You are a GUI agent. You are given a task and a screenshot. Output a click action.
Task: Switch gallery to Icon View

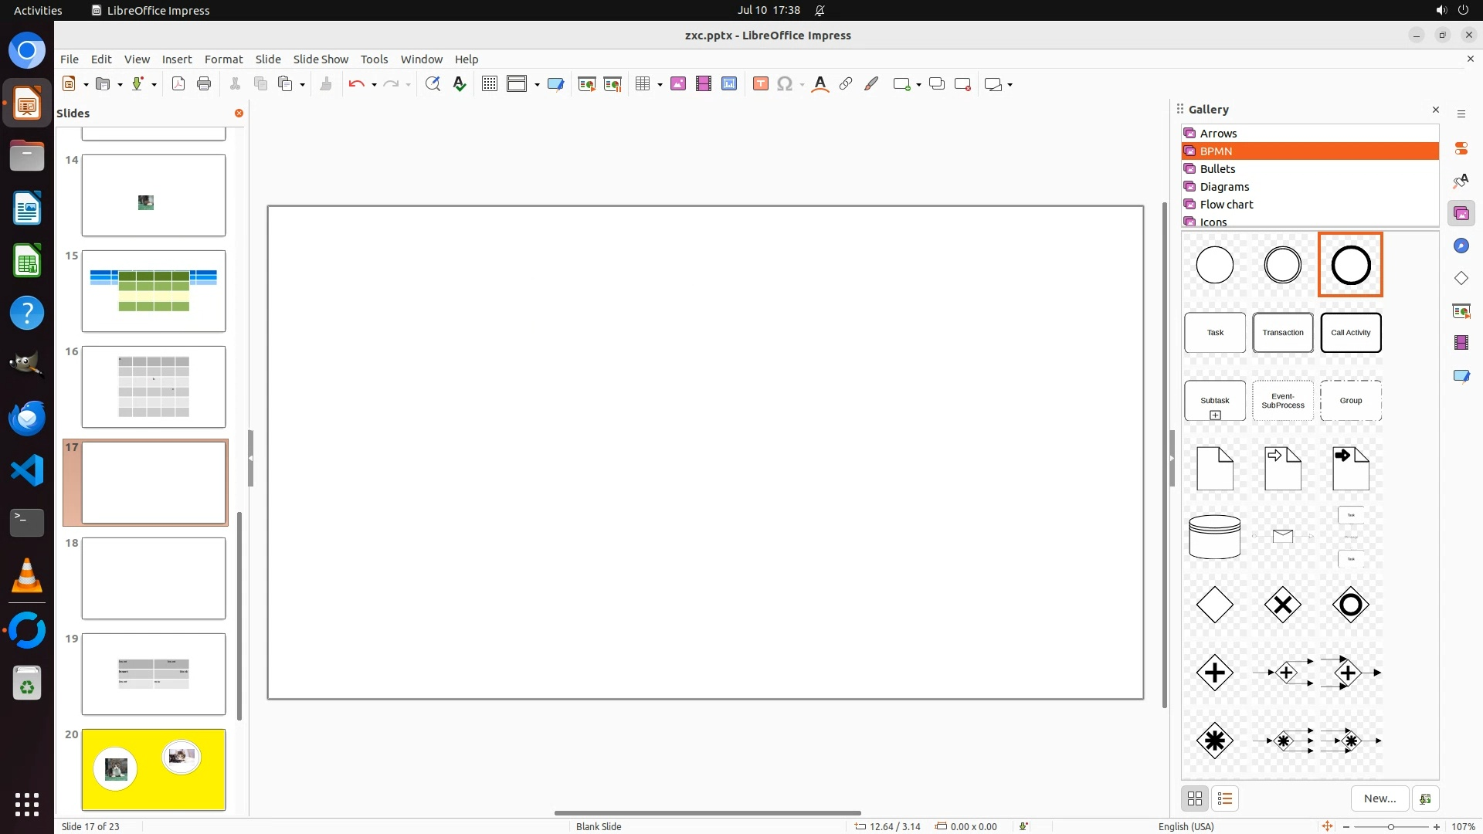1195,798
